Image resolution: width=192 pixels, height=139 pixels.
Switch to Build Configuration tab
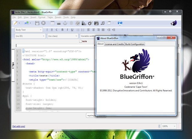135,44
